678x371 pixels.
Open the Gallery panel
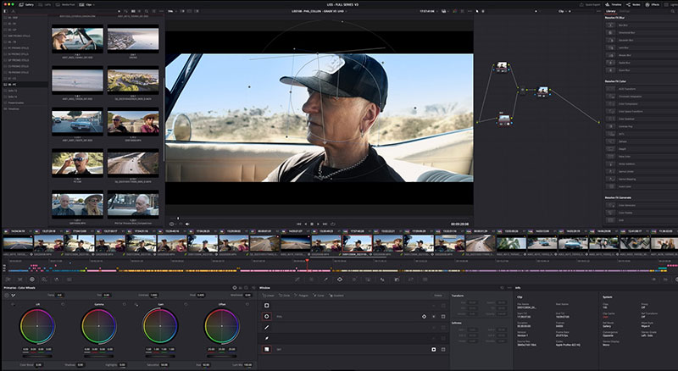(x=25, y=4)
